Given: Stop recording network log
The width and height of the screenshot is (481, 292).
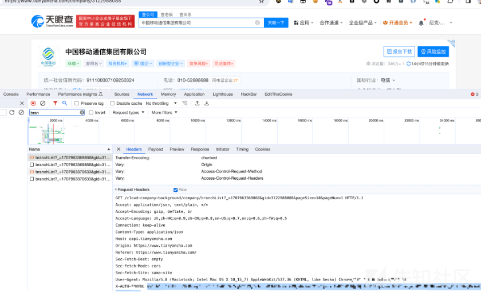Looking at the screenshot, I should pyautogui.click(x=33, y=104).
